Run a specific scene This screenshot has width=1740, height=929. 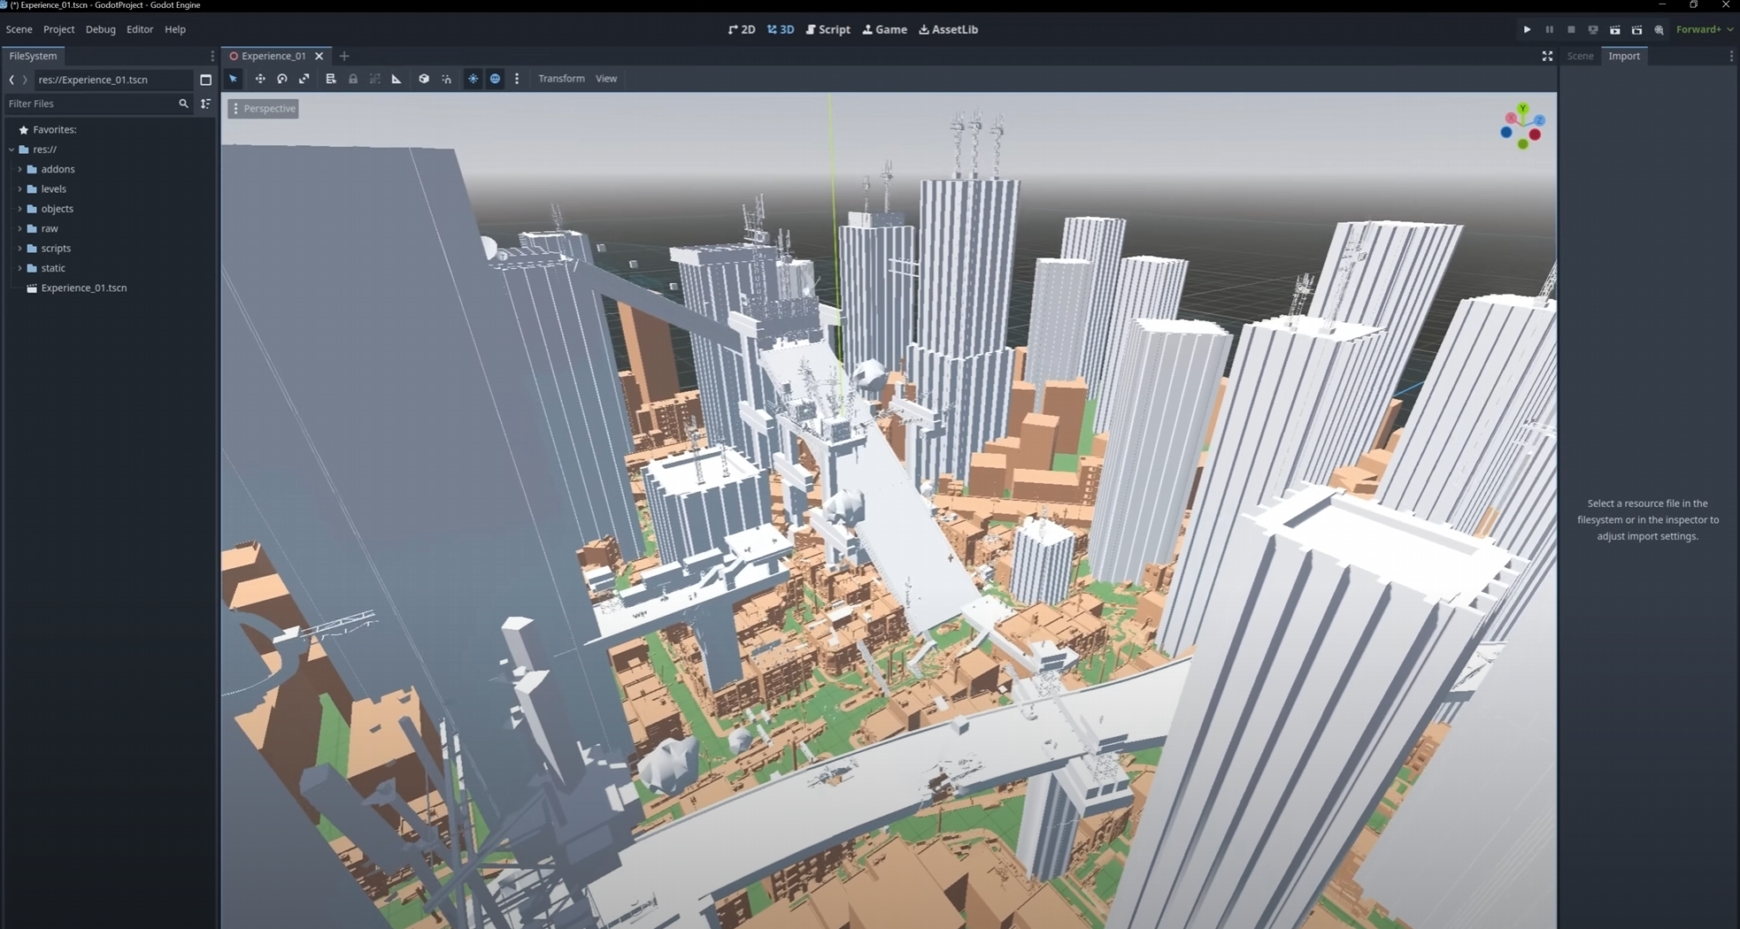point(1636,29)
